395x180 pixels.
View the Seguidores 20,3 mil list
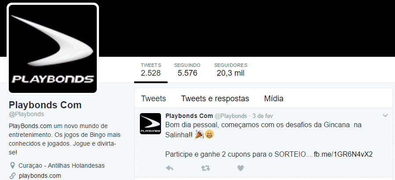(x=230, y=70)
